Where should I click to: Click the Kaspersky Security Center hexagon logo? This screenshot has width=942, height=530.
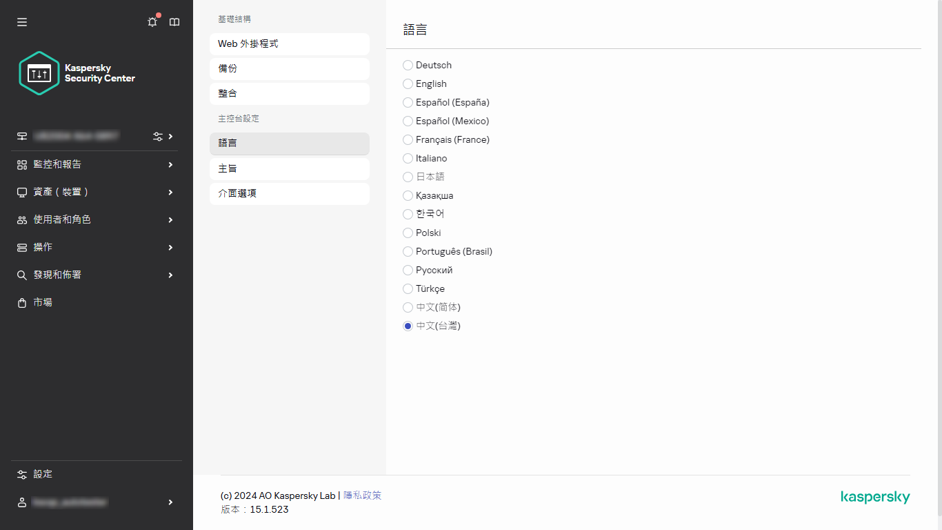click(39, 72)
